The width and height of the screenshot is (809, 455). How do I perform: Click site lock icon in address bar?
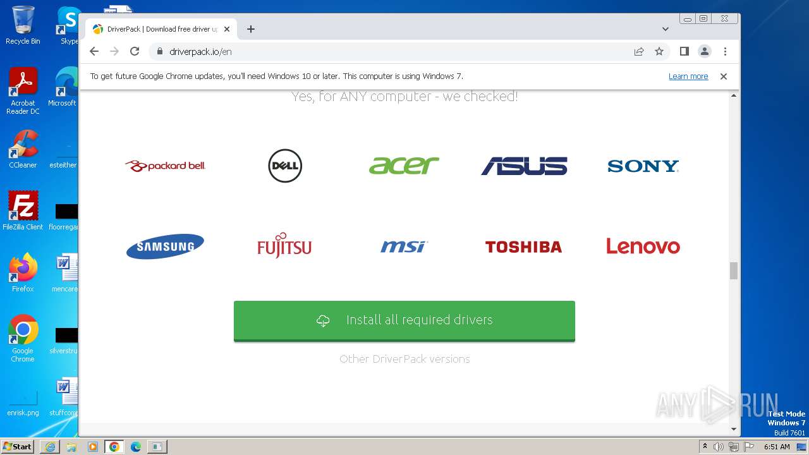pyautogui.click(x=159, y=51)
